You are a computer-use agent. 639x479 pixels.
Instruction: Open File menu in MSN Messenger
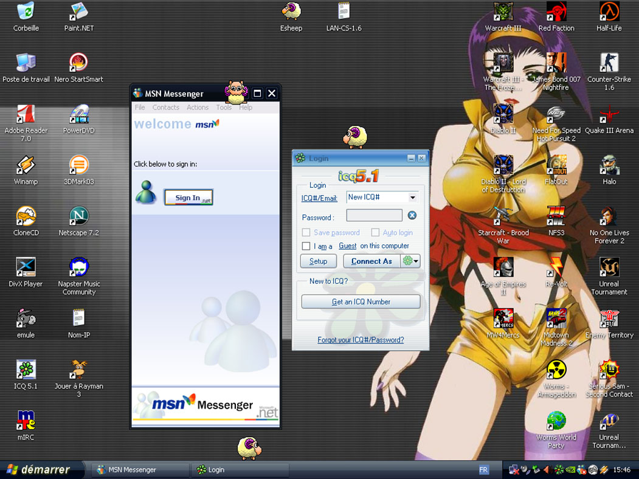click(140, 107)
